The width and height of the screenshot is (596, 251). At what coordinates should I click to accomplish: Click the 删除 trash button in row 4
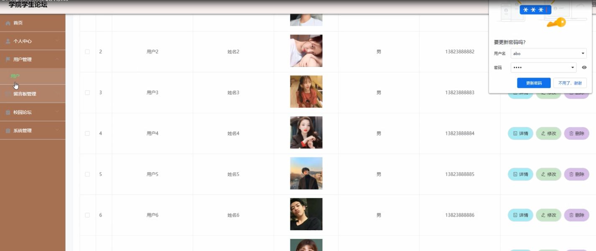[576, 133]
